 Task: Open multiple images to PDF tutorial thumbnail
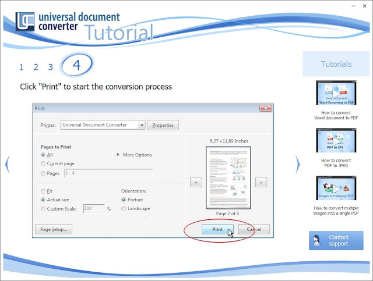pos(336,188)
